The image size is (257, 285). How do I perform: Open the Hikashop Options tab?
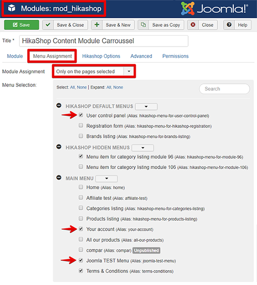[x=101, y=56]
